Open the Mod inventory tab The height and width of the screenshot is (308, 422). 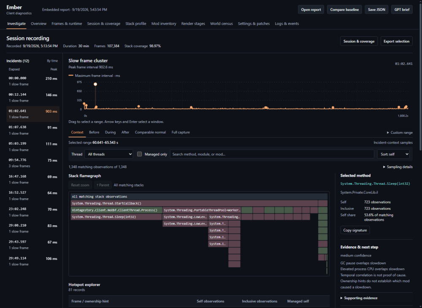[164, 24]
